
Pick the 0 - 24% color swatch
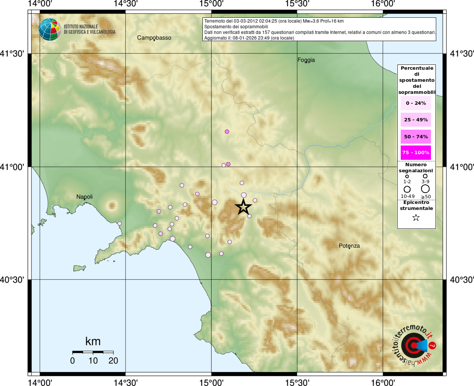[416, 103]
